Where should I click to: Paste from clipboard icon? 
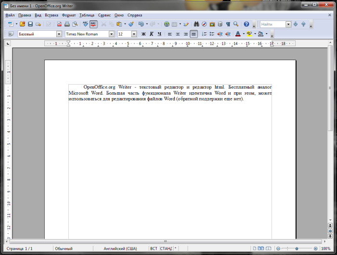point(119,24)
